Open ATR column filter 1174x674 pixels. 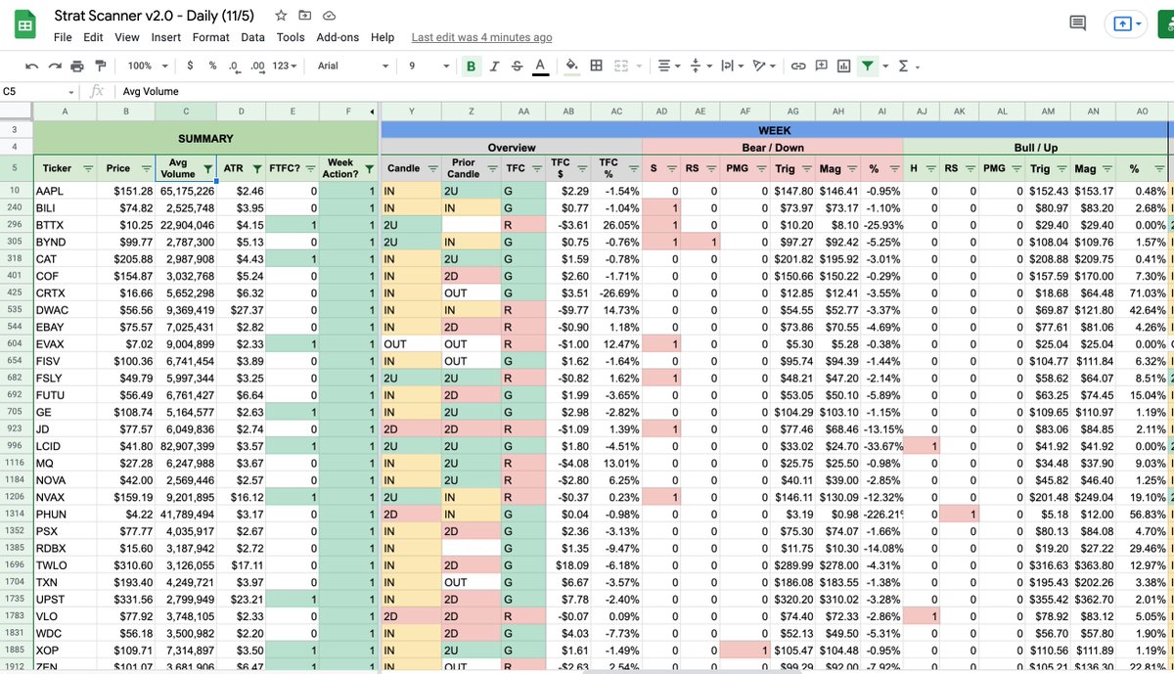tap(256, 169)
